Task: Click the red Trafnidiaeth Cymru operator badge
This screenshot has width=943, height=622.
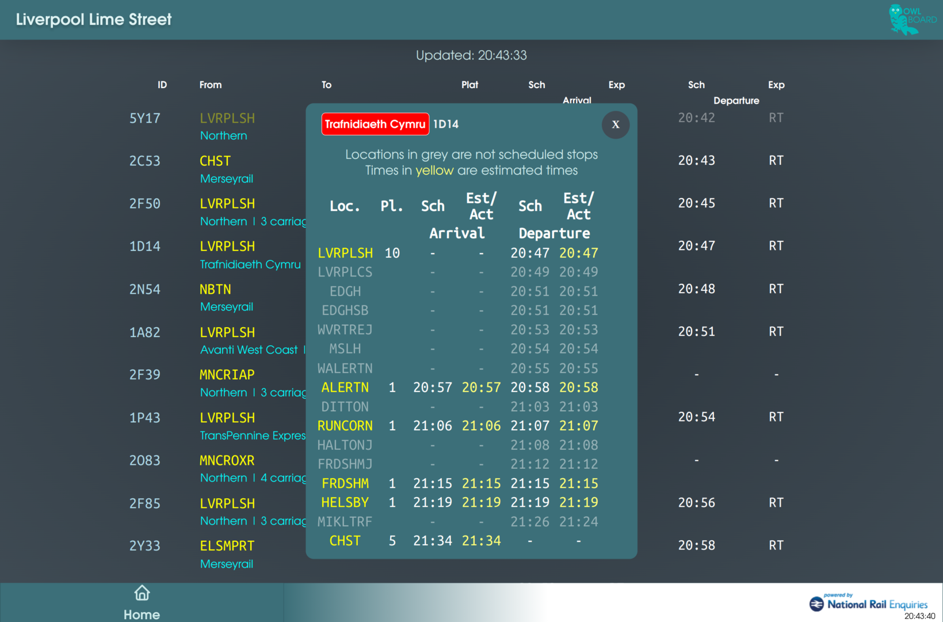Action: point(375,124)
